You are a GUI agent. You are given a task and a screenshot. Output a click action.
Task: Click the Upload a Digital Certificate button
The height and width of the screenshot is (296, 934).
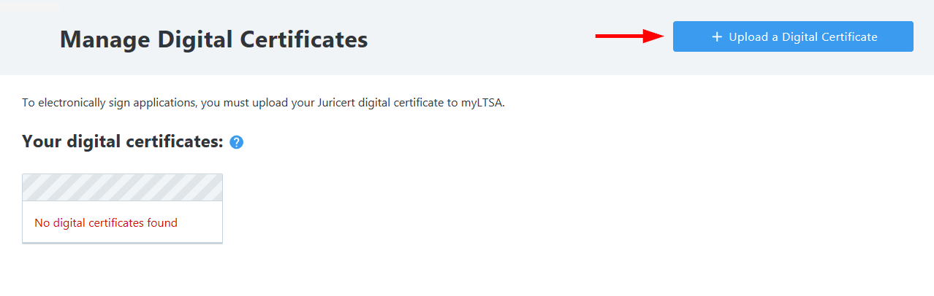point(793,36)
